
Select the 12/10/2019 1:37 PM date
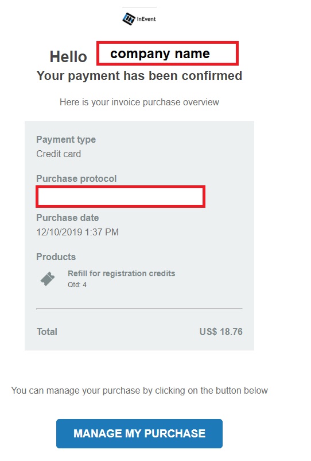coord(77,232)
